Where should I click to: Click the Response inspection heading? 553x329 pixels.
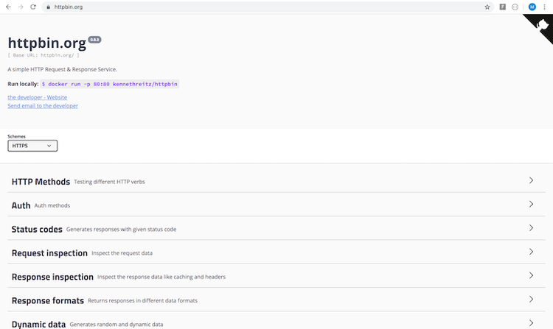(x=52, y=277)
